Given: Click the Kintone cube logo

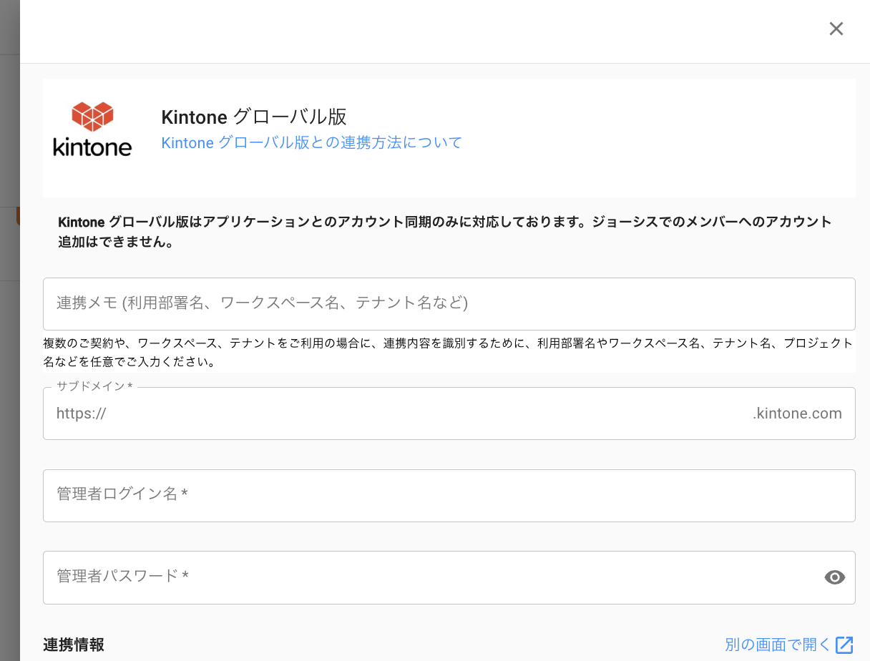Looking at the screenshot, I should pos(92,117).
